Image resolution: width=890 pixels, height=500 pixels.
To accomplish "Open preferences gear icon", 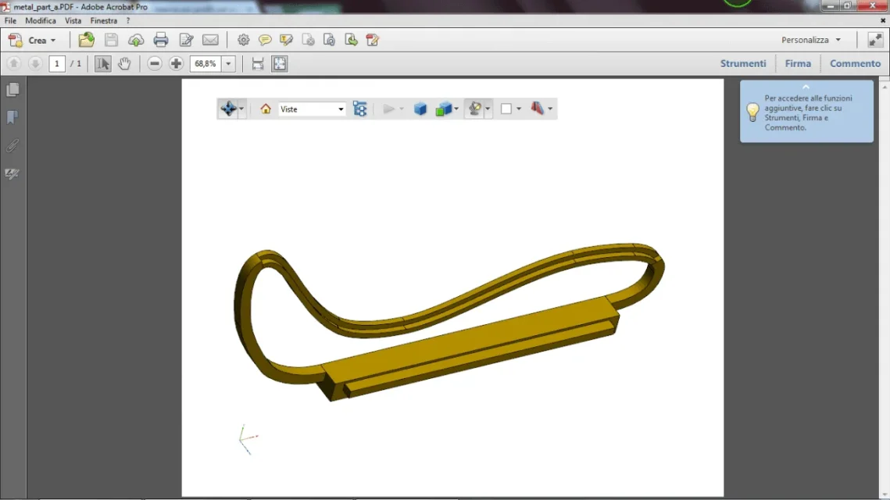I will (244, 40).
